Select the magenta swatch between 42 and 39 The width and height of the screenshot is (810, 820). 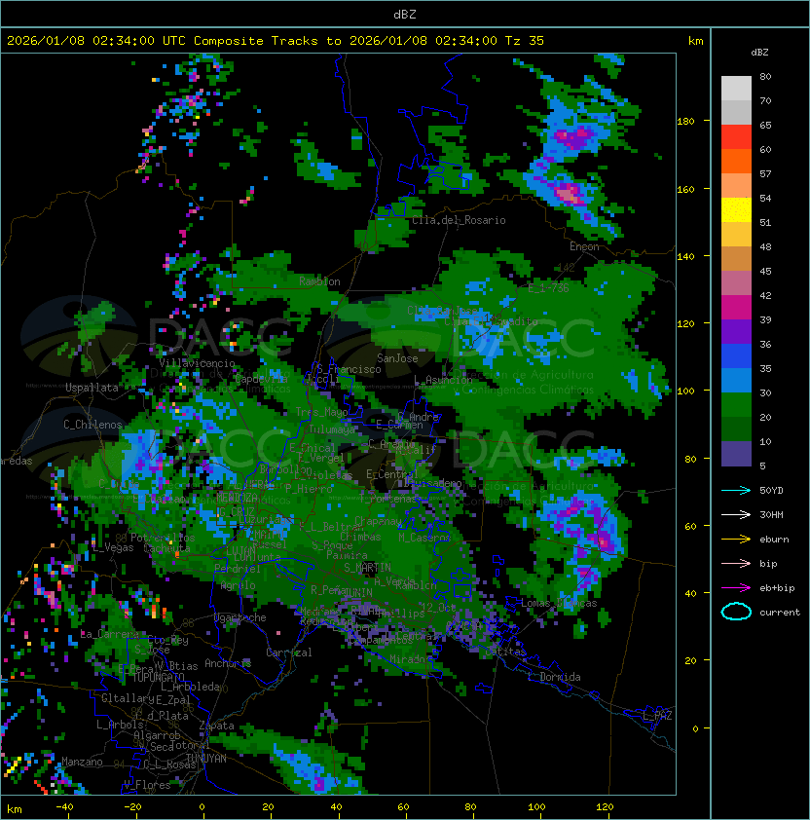coord(736,307)
